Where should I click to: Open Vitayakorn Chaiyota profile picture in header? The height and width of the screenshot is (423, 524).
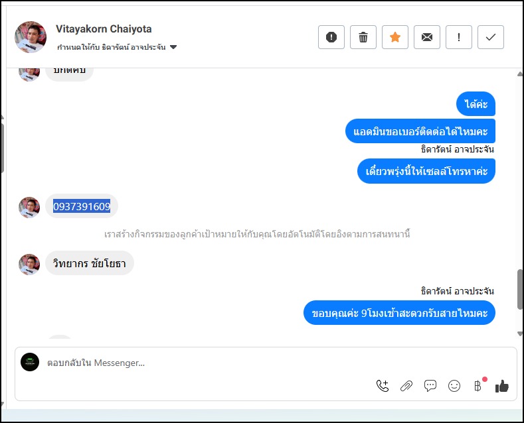(x=31, y=37)
